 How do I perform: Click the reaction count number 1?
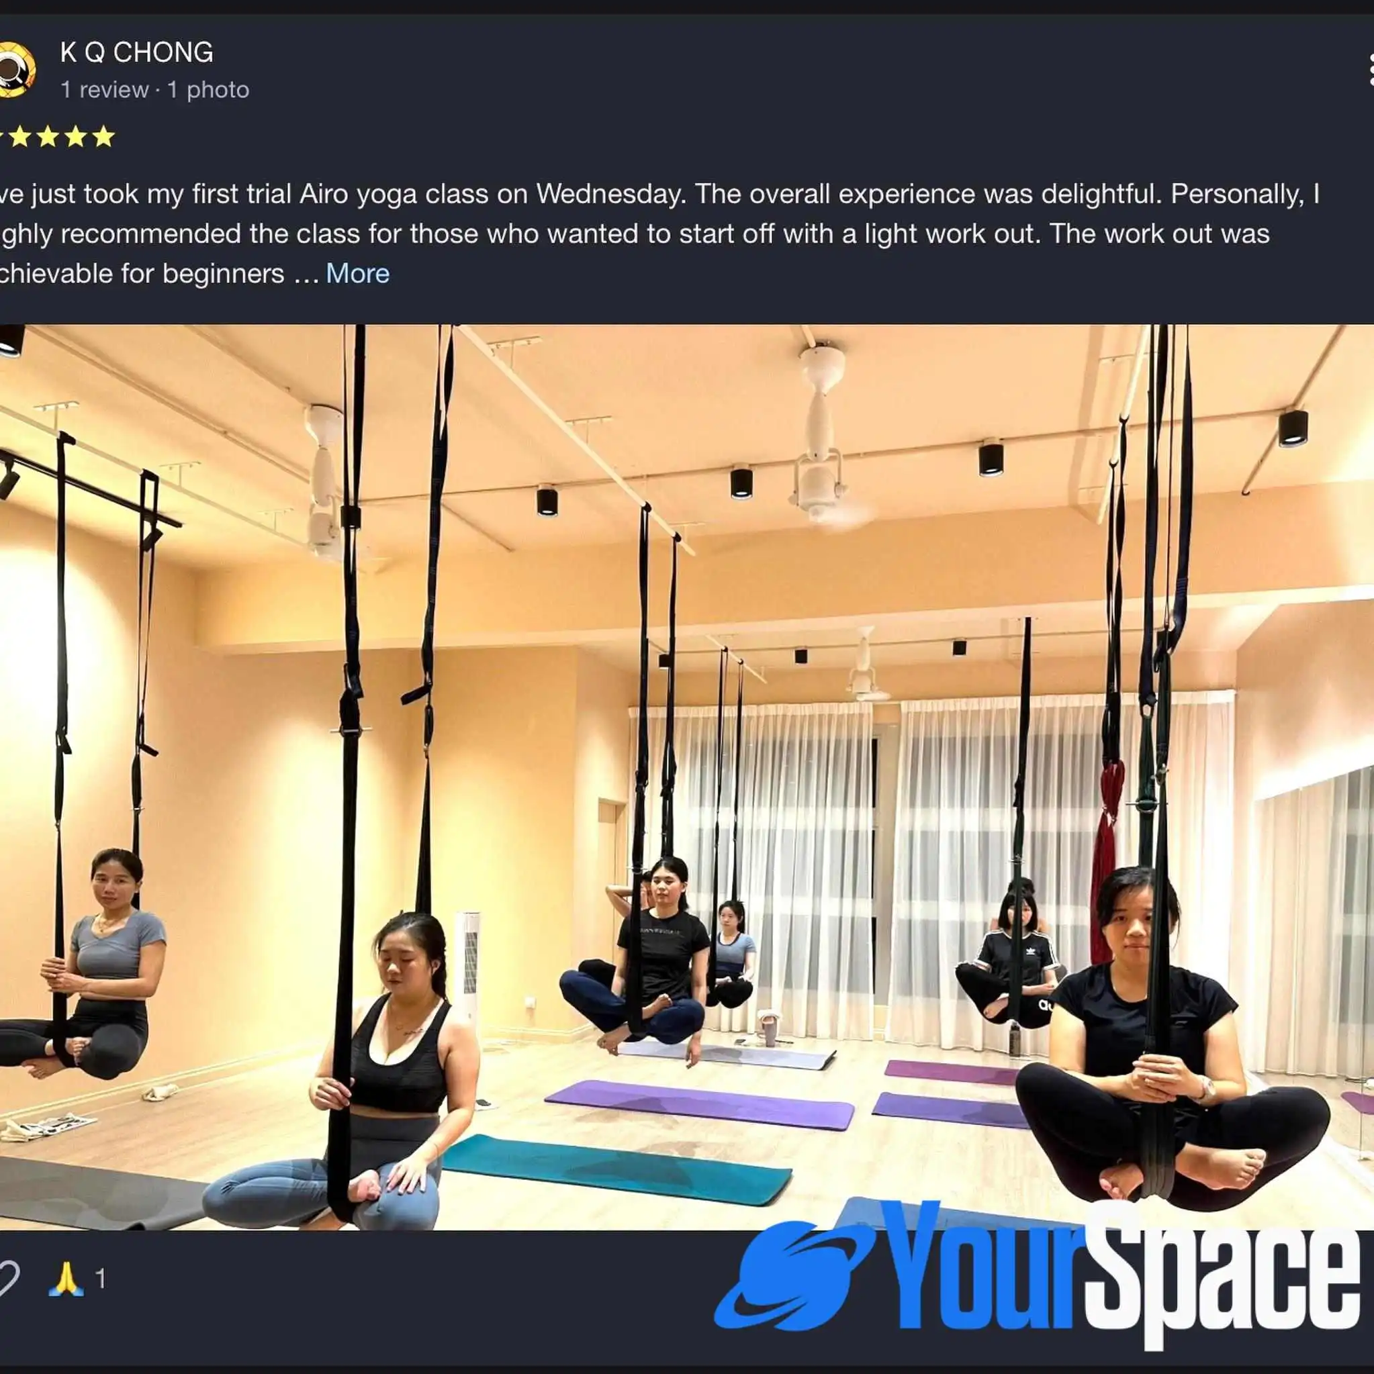click(x=100, y=1279)
